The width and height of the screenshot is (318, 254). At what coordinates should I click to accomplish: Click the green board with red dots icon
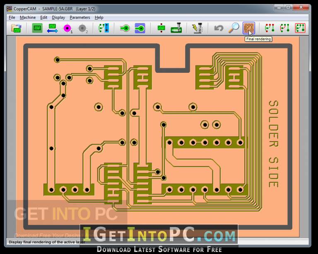click(161, 28)
